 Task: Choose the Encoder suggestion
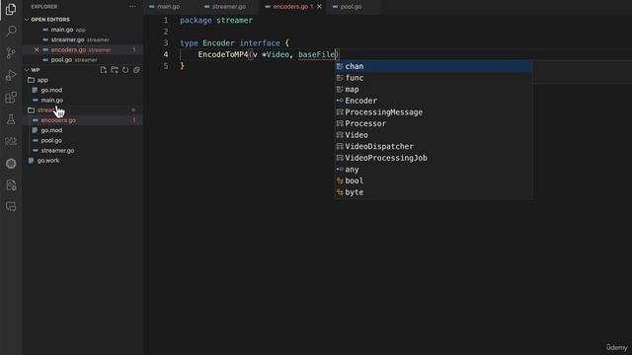coord(434,101)
